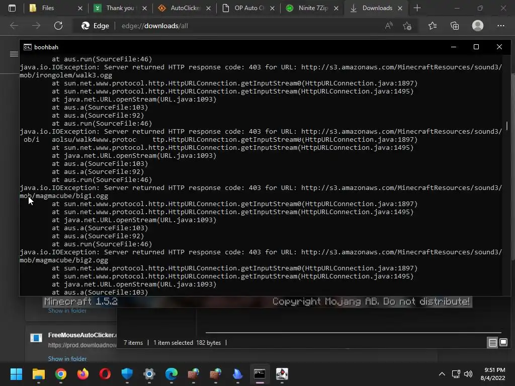
Task: Close the Thank you tab
Action: [x=144, y=9]
